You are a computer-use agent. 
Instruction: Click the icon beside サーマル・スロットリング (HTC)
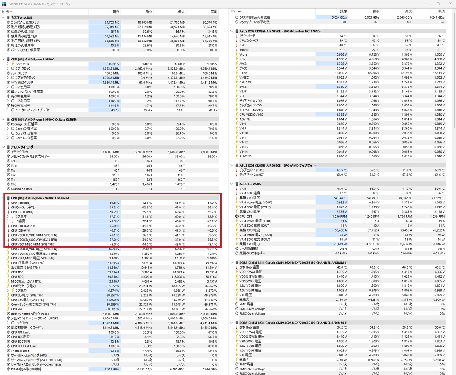coord(9,356)
